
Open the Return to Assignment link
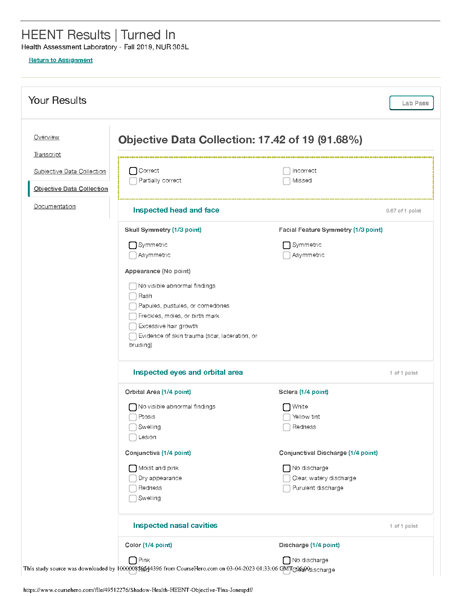coord(61,60)
